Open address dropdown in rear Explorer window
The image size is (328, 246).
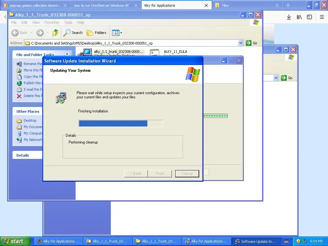276,78
